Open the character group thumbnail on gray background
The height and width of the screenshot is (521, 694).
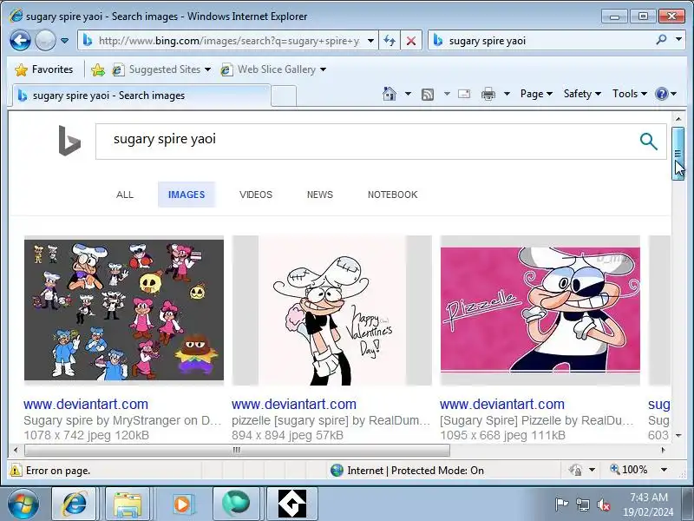click(x=124, y=310)
